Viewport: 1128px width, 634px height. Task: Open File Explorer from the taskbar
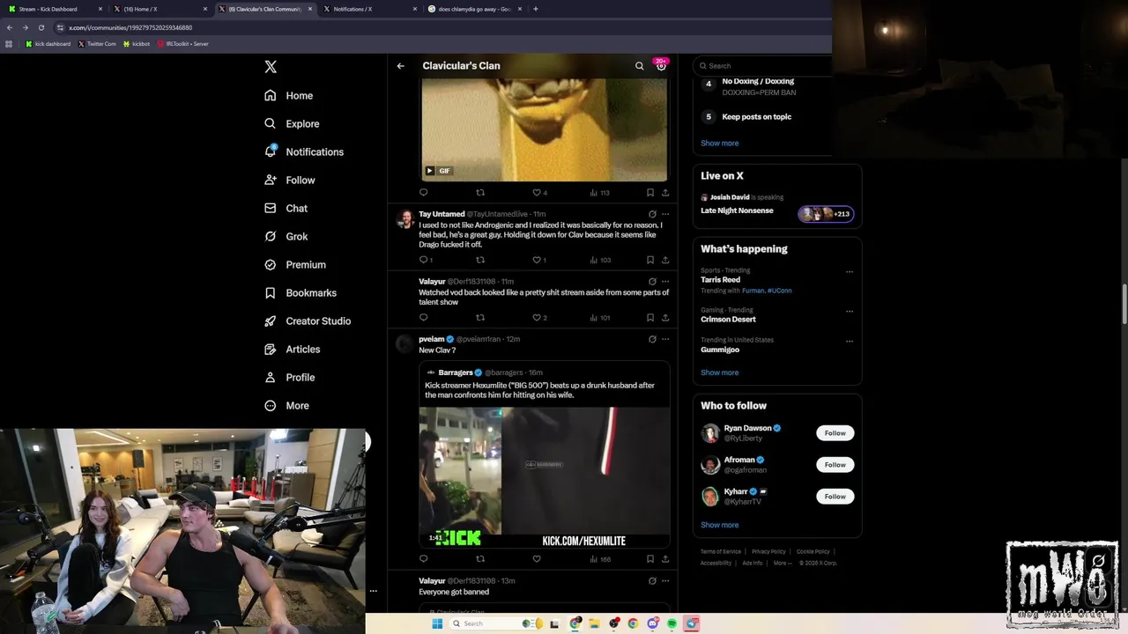[594, 623]
